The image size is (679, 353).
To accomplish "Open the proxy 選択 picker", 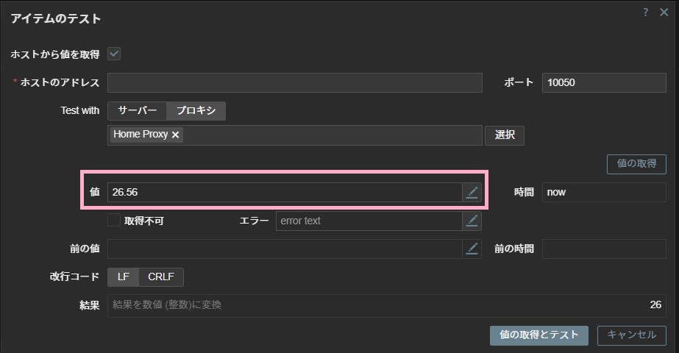I will pos(505,135).
